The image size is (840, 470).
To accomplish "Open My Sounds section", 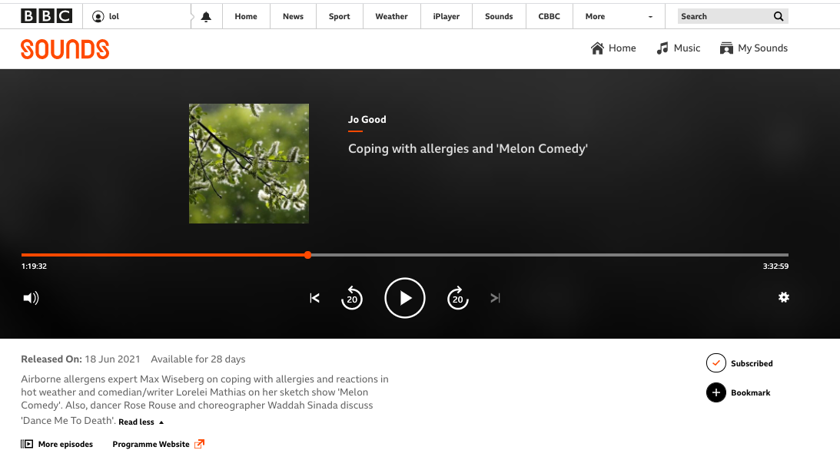I will [753, 48].
